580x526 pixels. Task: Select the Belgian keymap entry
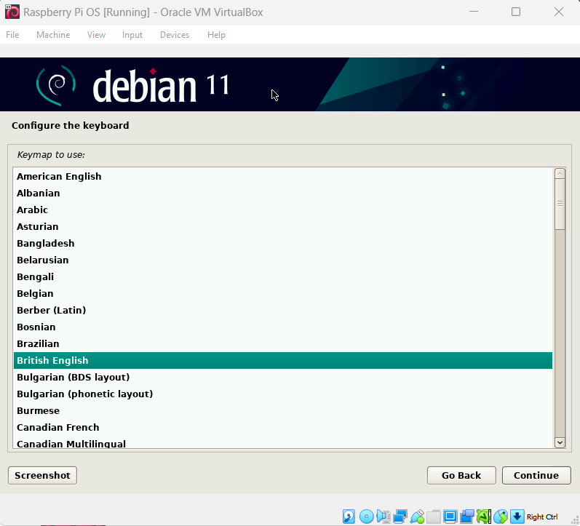(x=35, y=293)
